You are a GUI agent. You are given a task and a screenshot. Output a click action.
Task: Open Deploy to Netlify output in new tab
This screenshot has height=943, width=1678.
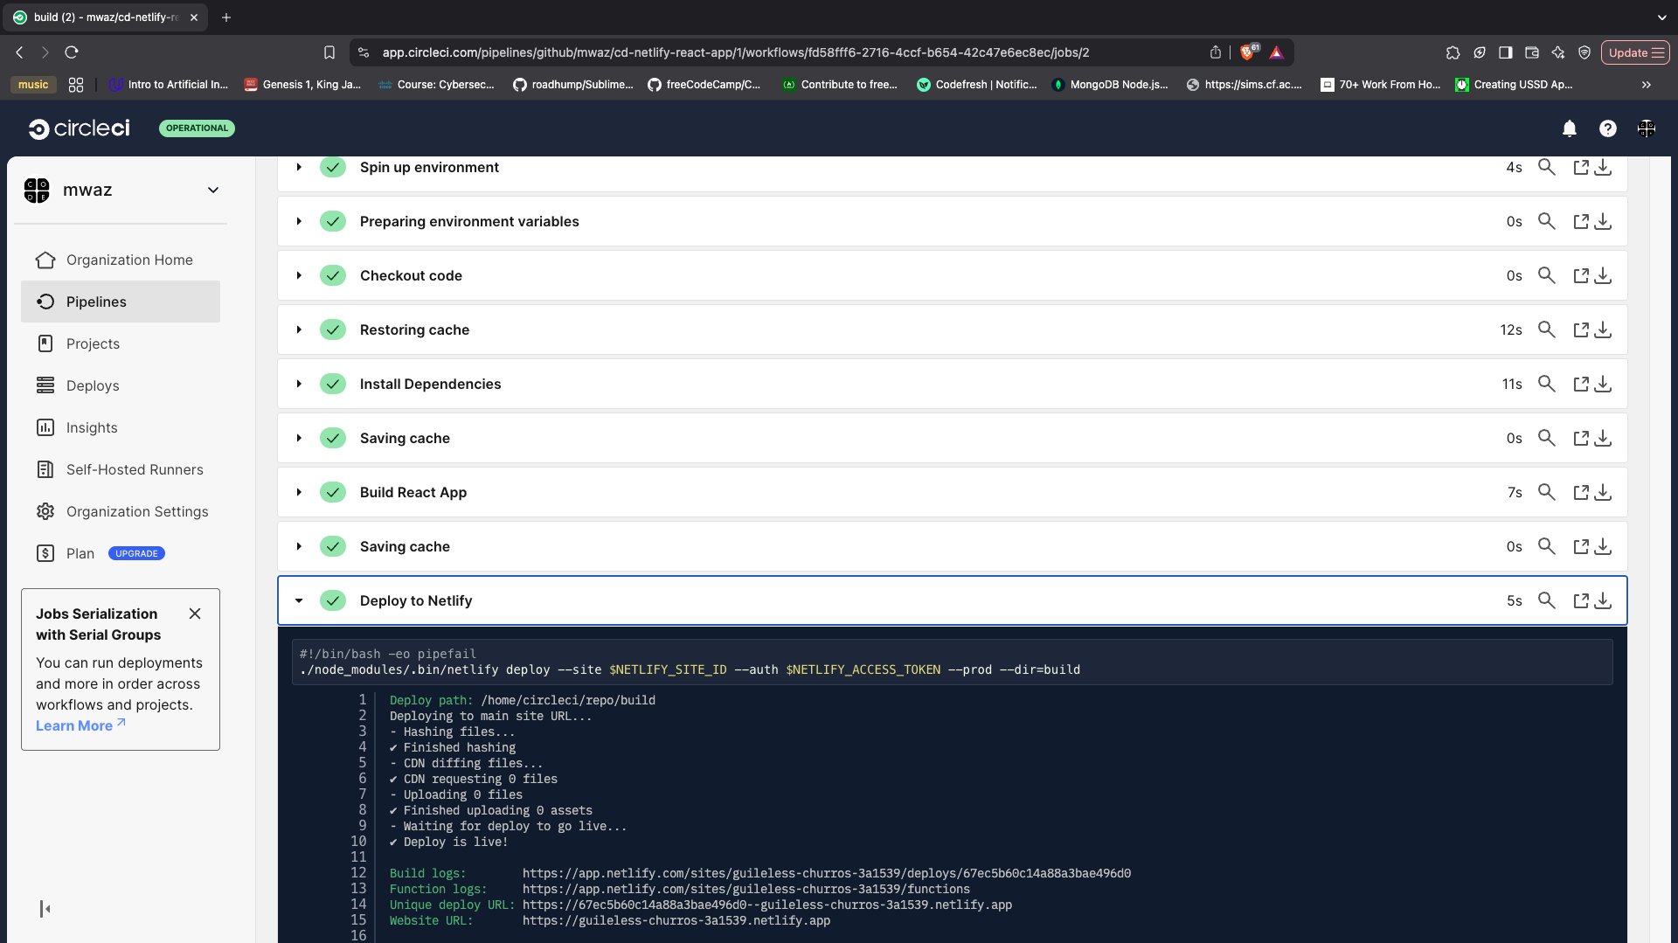1581,600
